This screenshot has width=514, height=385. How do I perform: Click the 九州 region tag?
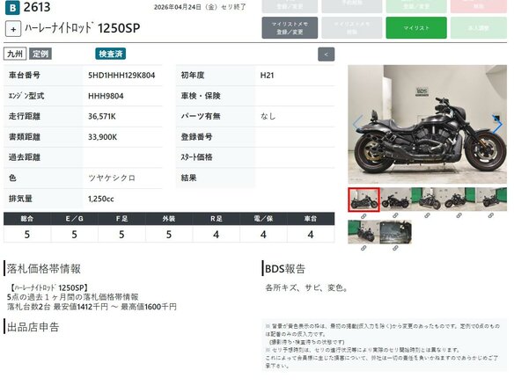coord(15,54)
